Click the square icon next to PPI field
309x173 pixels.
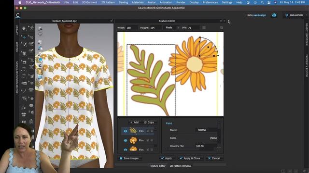(204, 28)
